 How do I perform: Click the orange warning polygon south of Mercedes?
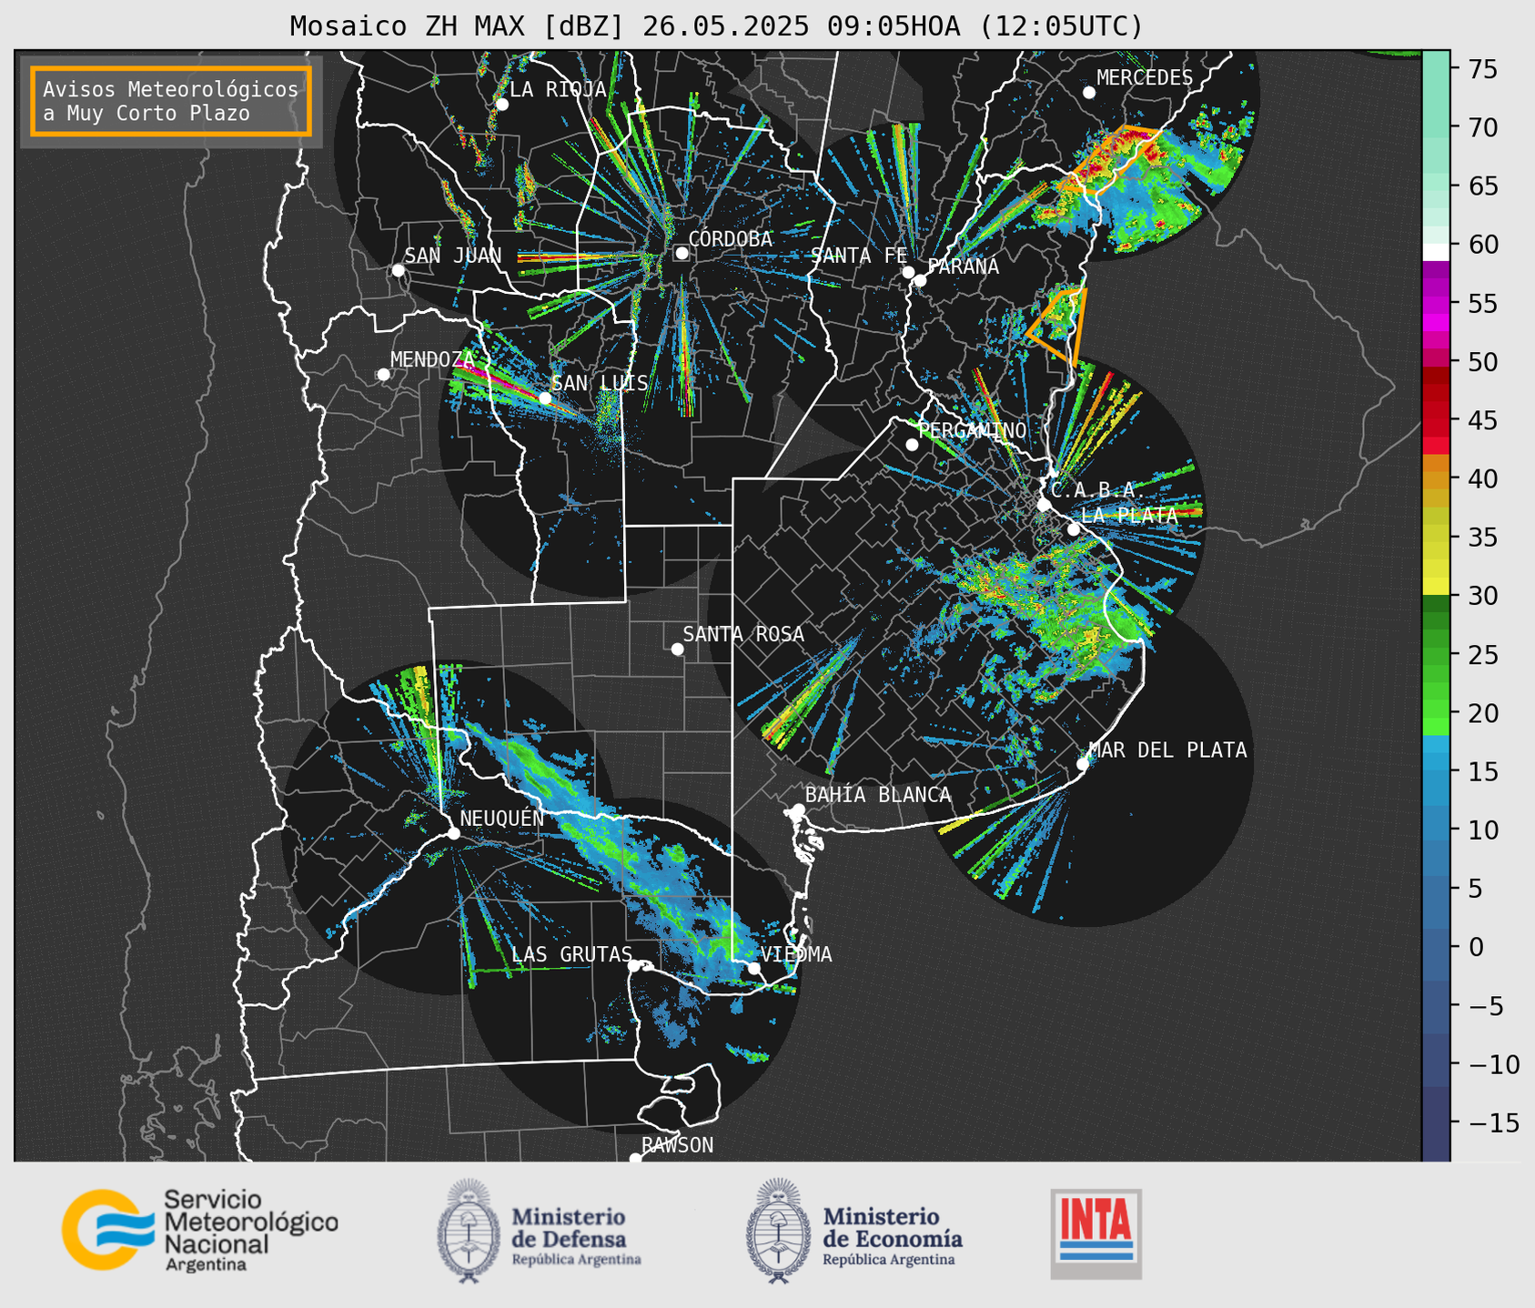click(1110, 160)
